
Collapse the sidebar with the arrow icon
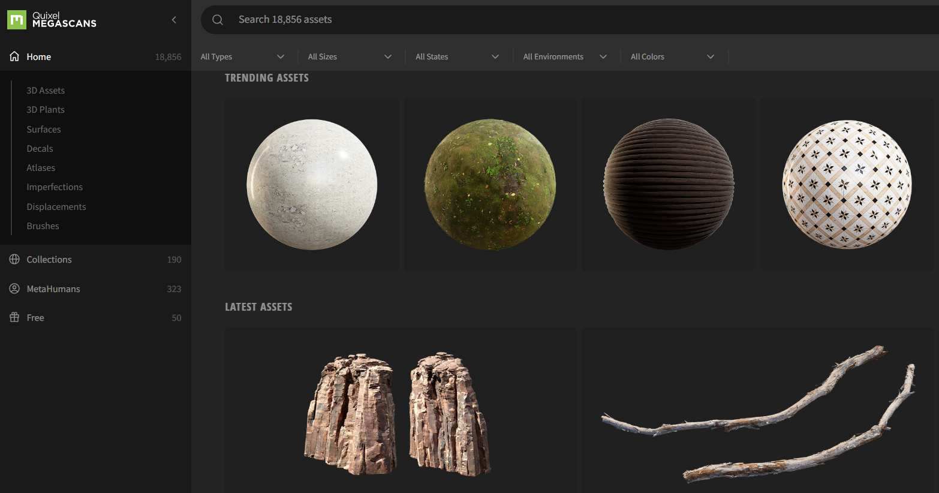(174, 20)
